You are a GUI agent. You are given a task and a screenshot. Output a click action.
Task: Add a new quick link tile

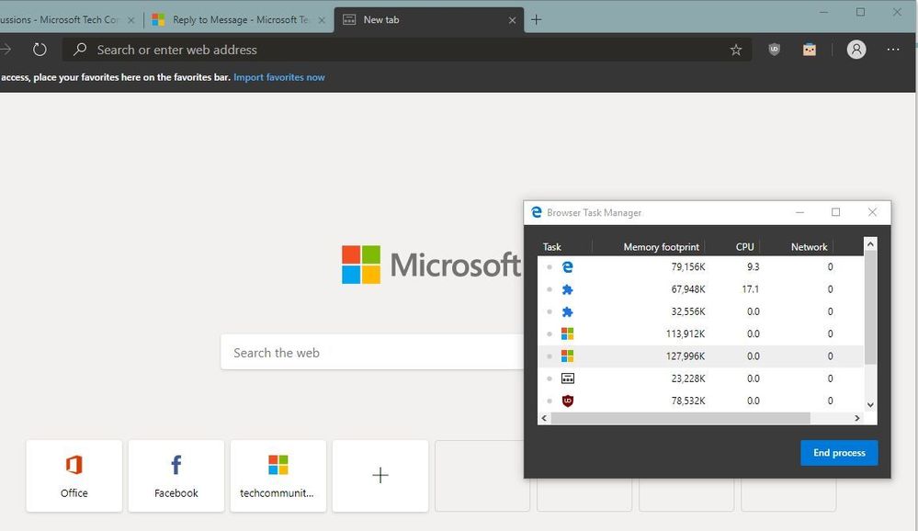tap(380, 476)
